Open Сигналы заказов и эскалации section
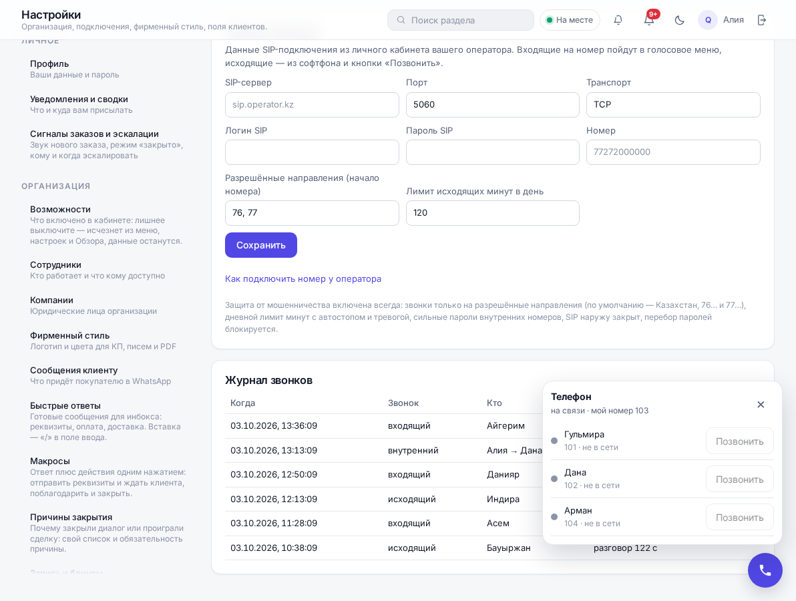This screenshot has height=601, width=796. coord(106,144)
